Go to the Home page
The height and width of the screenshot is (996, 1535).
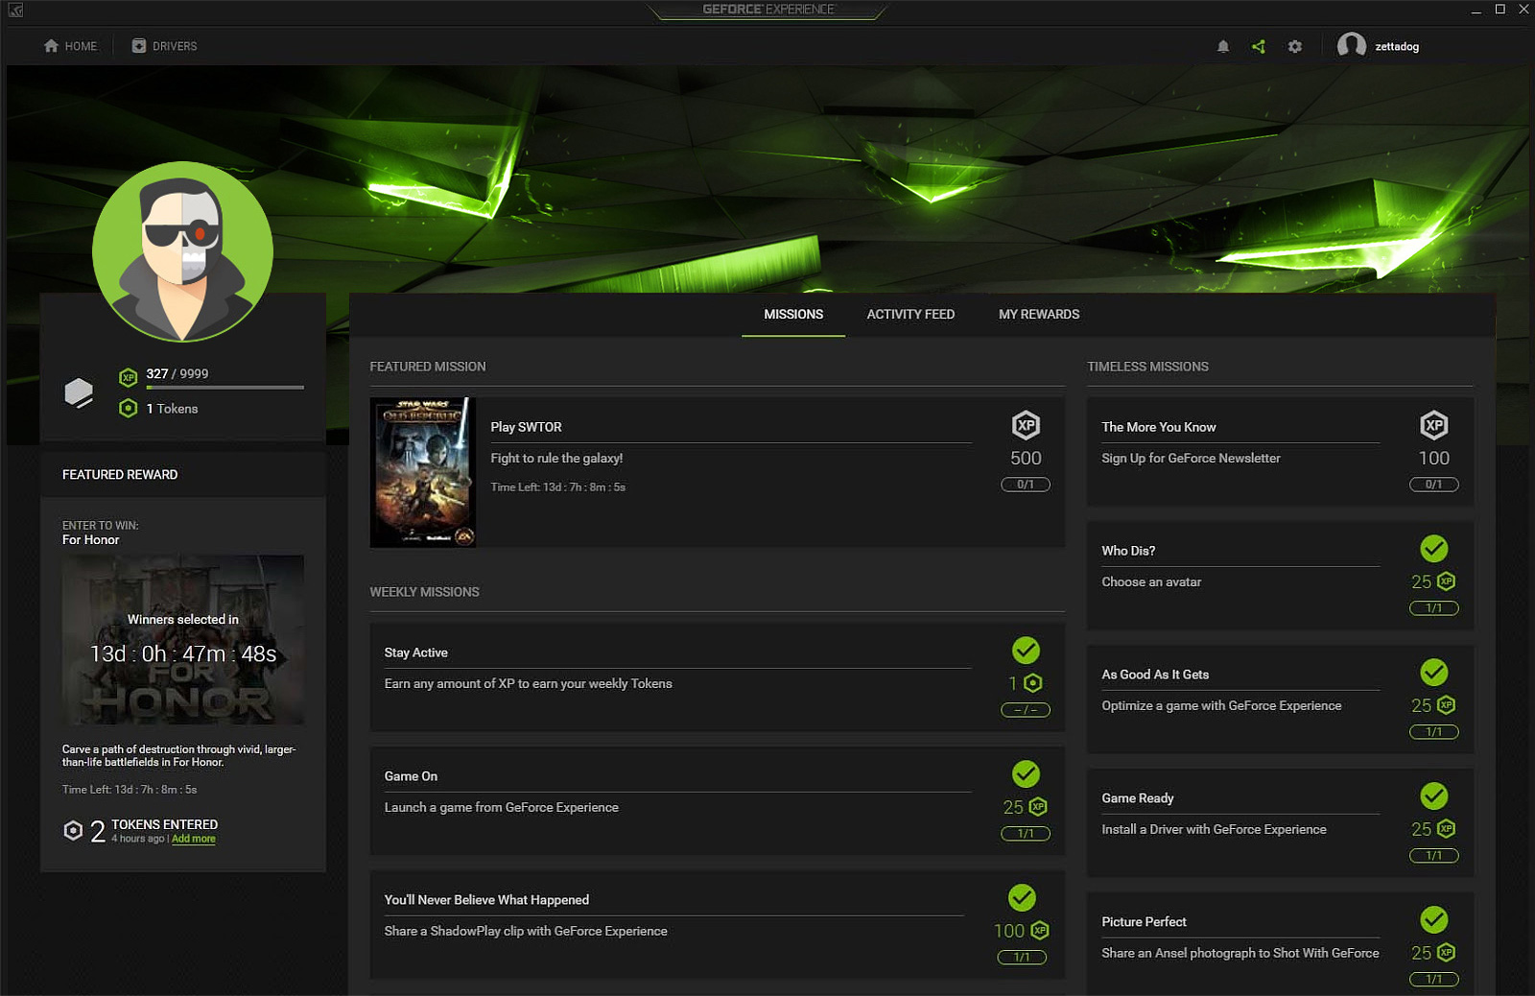(x=70, y=46)
